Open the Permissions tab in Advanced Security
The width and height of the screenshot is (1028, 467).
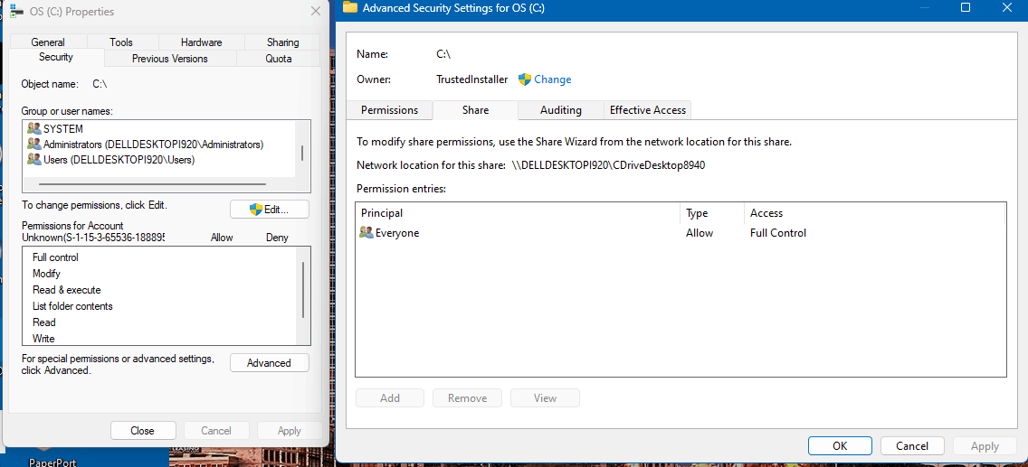389,110
